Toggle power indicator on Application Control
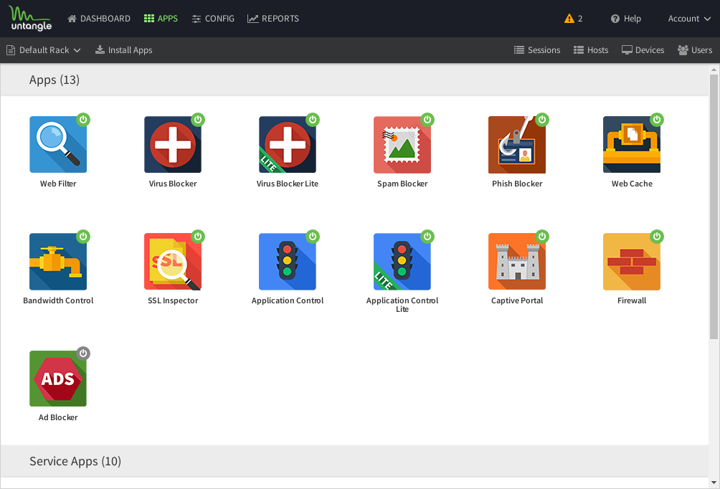 [313, 237]
